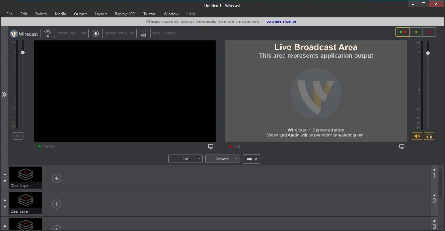Mute the preview audio speaker

(x=18, y=136)
